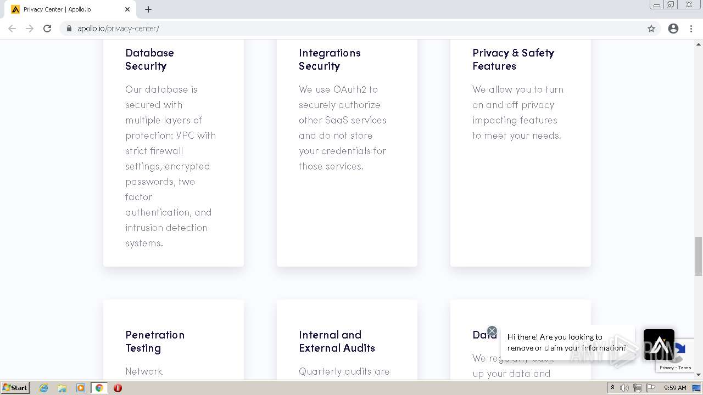Bookmark this page with the star icon

tap(651, 29)
